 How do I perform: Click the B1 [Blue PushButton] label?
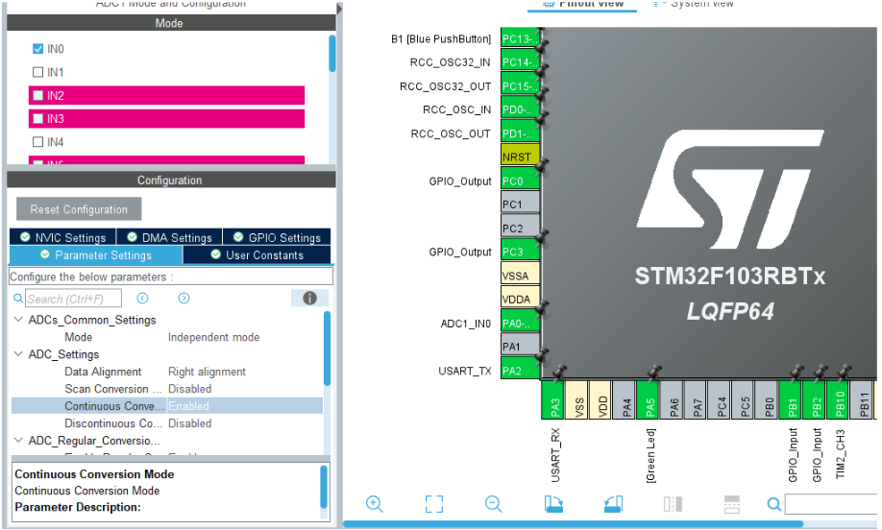point(440,38)
